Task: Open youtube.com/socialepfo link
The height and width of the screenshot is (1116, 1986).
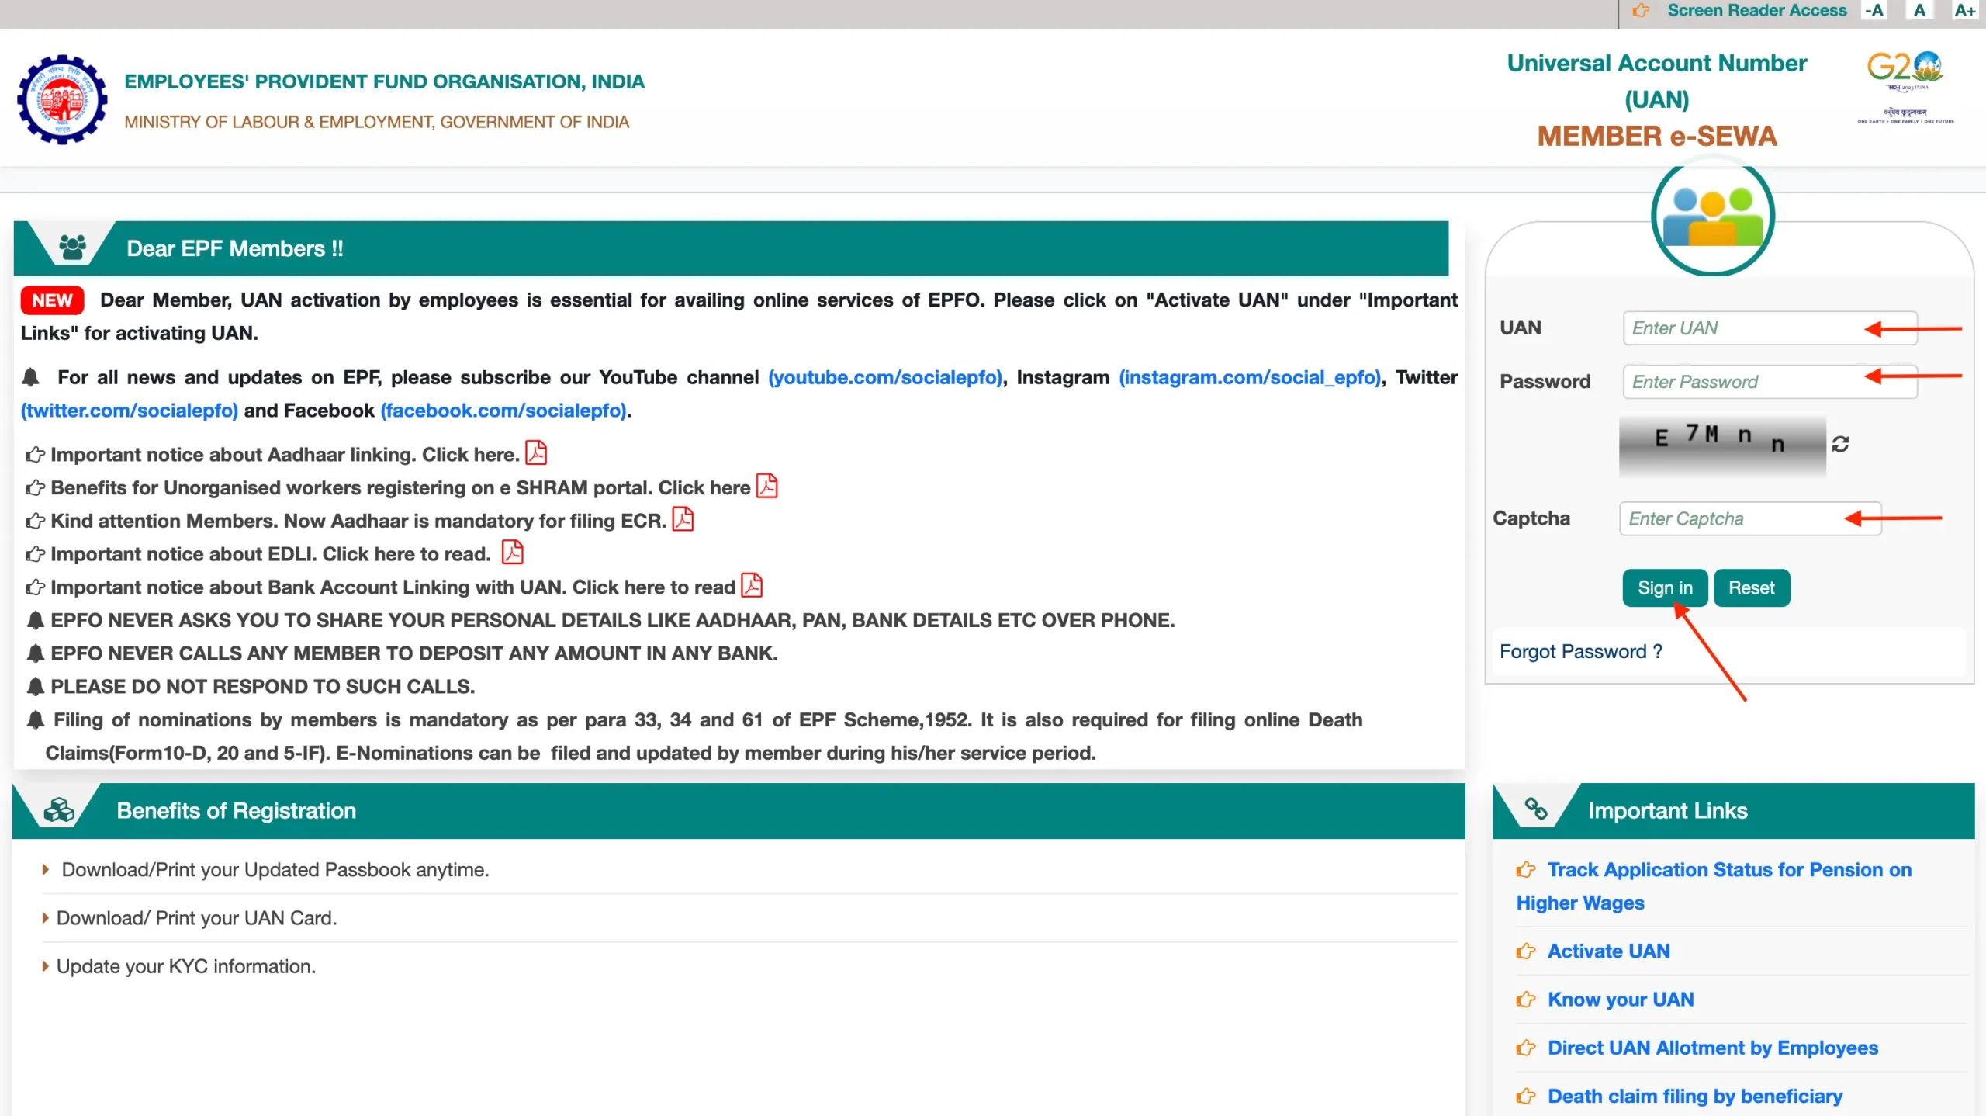Action: [x=885, y=377]
